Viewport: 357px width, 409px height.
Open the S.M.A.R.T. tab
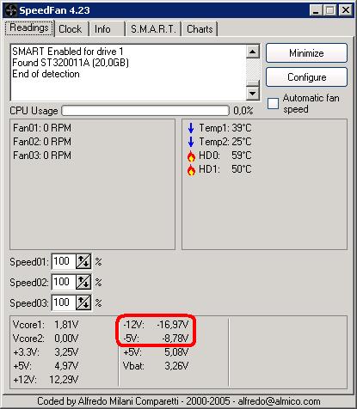153,29
